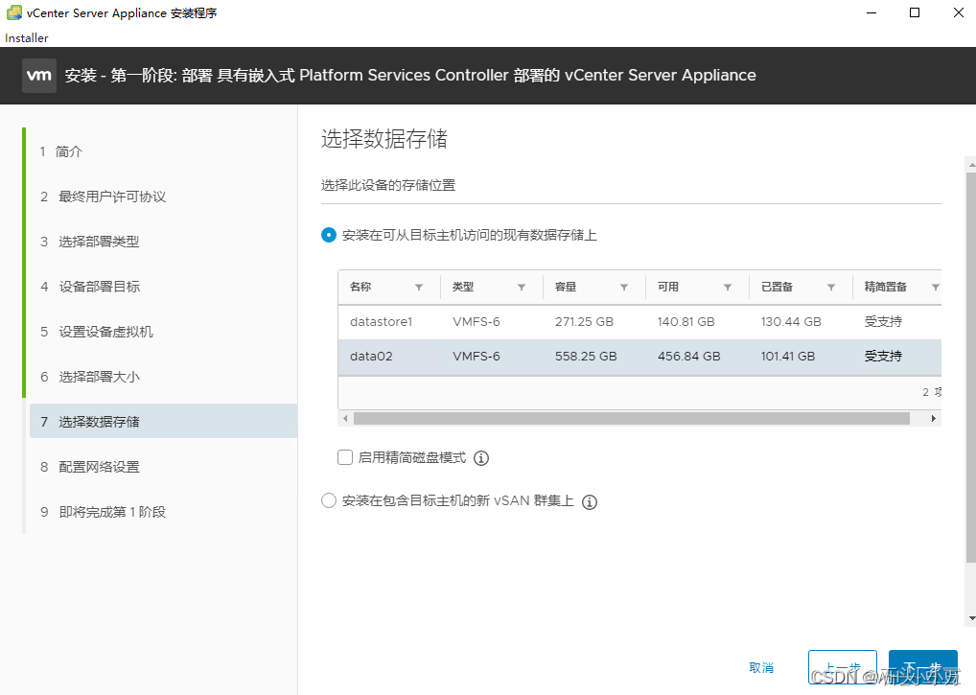Viewport: 976px width, 695px height.
Task: Go to step 3 选择部署类型
Action: pos(89,242)
